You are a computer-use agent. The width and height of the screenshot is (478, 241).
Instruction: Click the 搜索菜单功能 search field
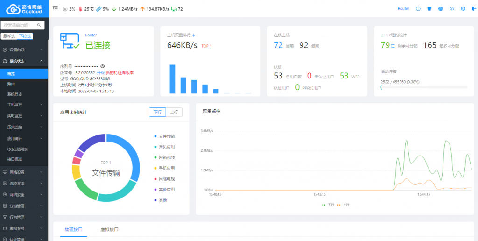(20, 25)
